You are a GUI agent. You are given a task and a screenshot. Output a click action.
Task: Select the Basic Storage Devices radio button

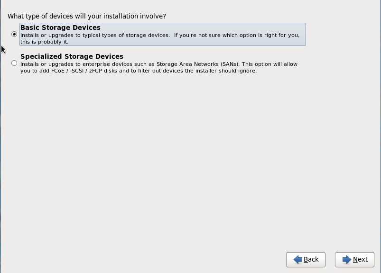14,34
